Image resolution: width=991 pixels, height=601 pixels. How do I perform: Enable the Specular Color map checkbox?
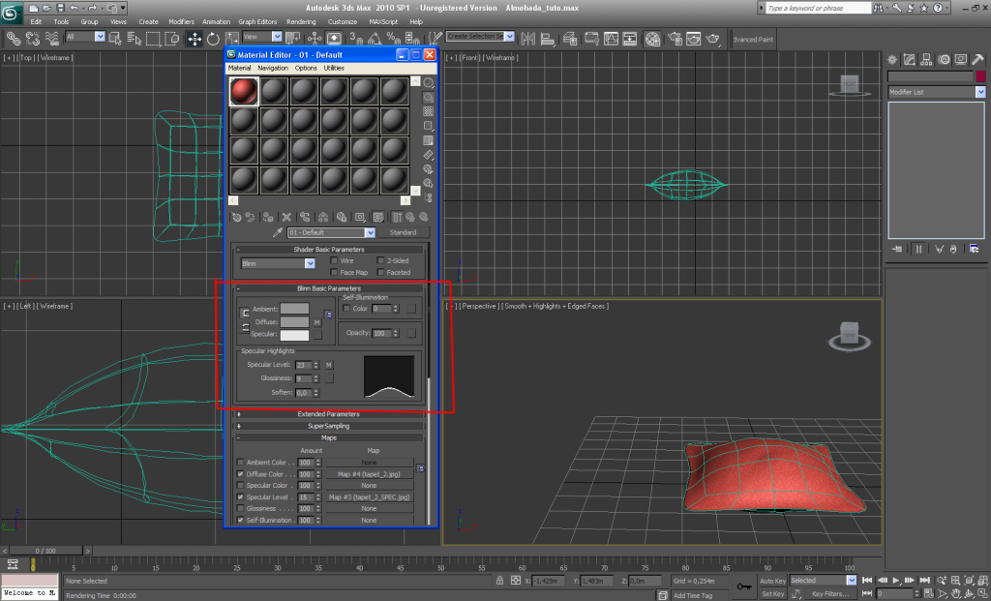(x=240, y=486)
